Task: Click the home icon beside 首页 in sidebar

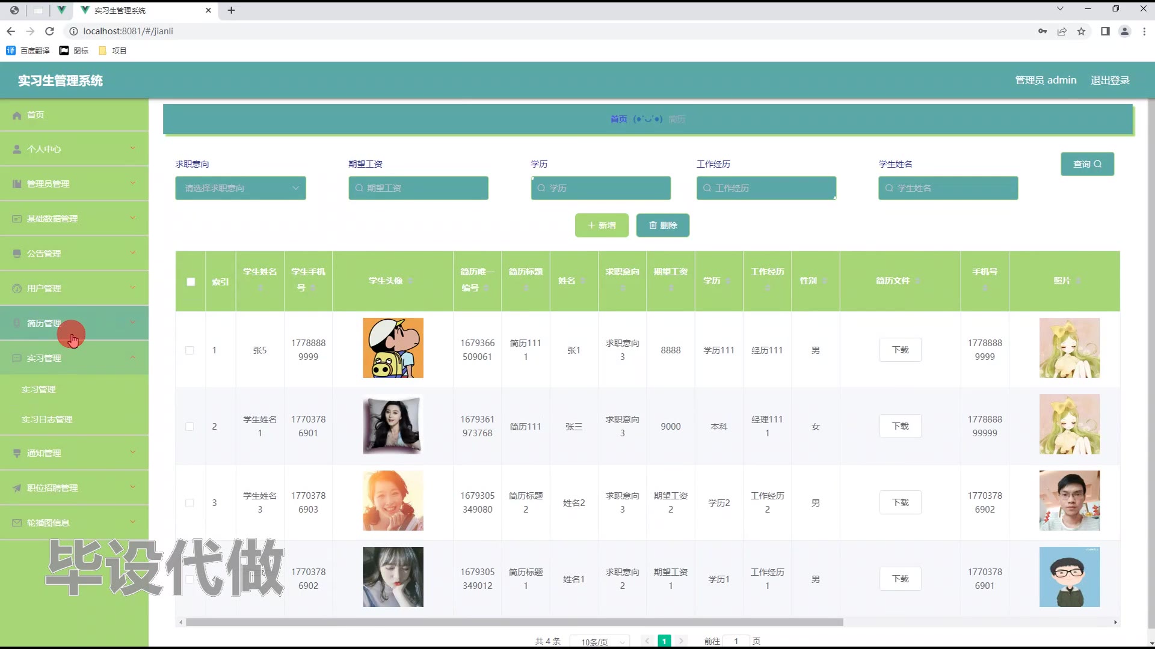Action: pos(17,115)
